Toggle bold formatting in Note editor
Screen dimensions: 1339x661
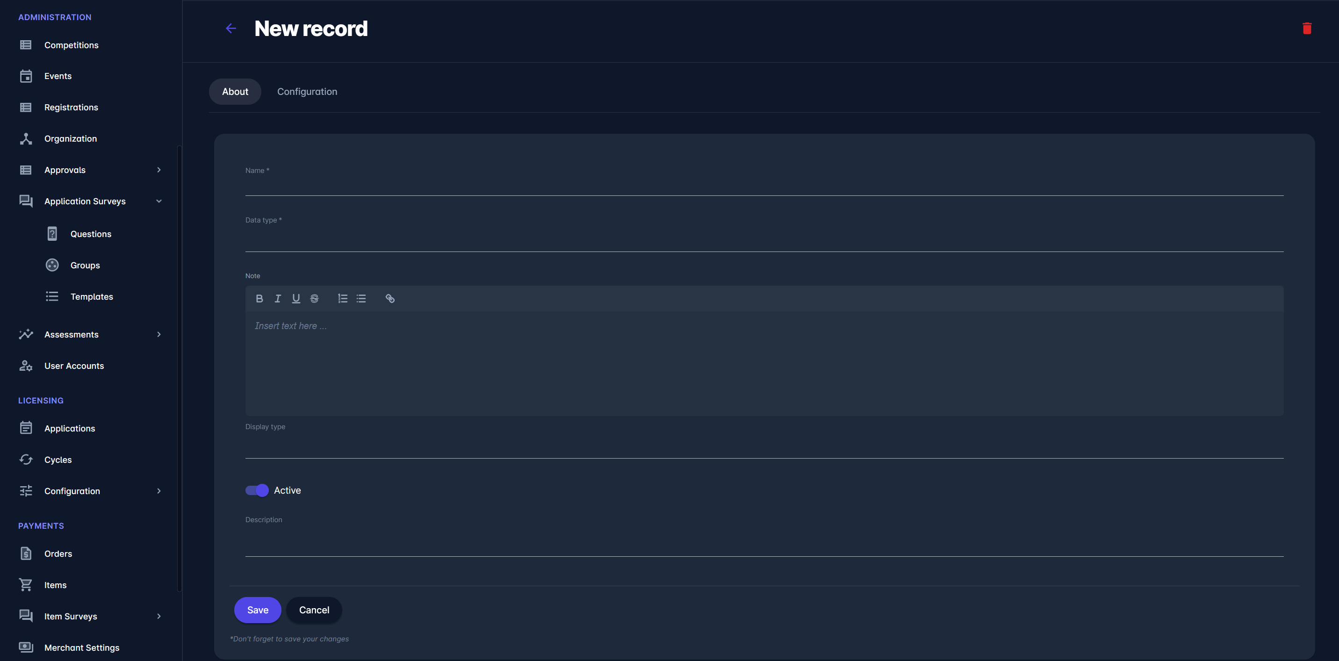[x=259, y=299]
